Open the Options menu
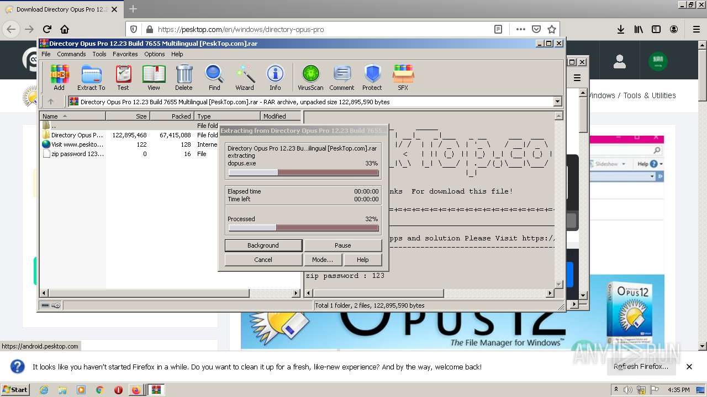 (x=155, y=54)
